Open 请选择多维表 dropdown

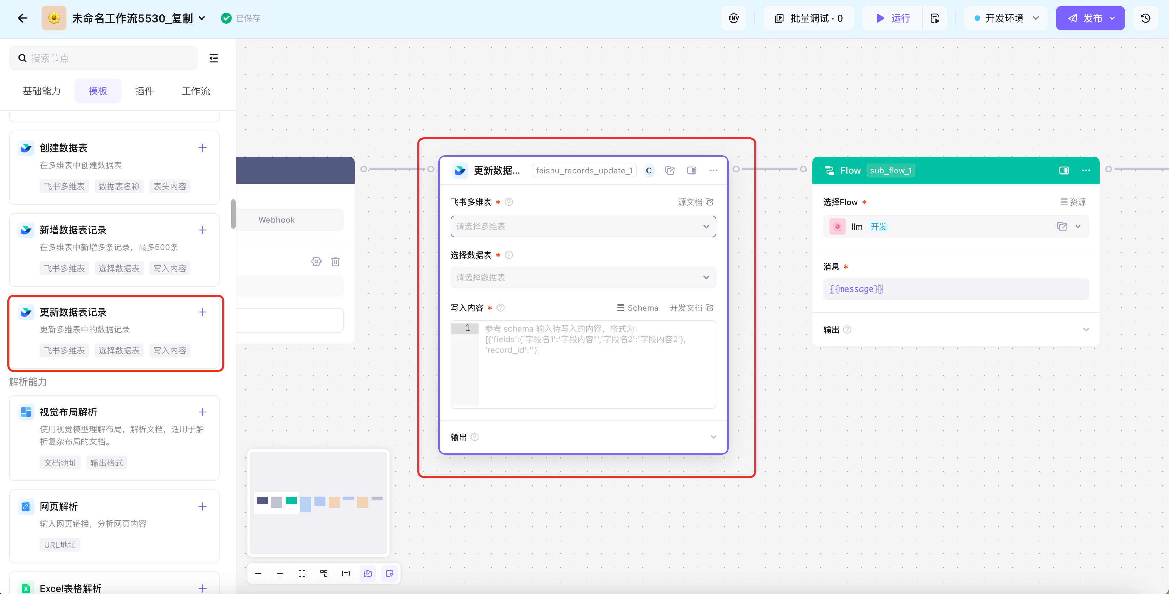pyautogui.click(x=583, y=226)
